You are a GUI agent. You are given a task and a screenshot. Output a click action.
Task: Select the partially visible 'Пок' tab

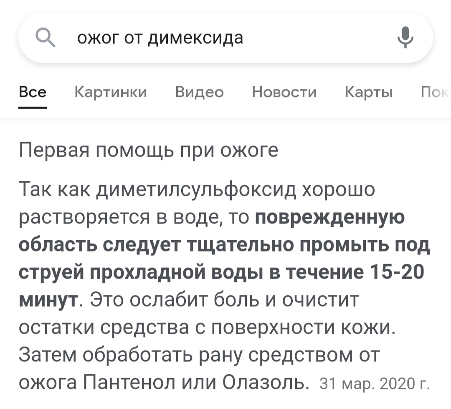pyautogui.click(x=434, y=92)
